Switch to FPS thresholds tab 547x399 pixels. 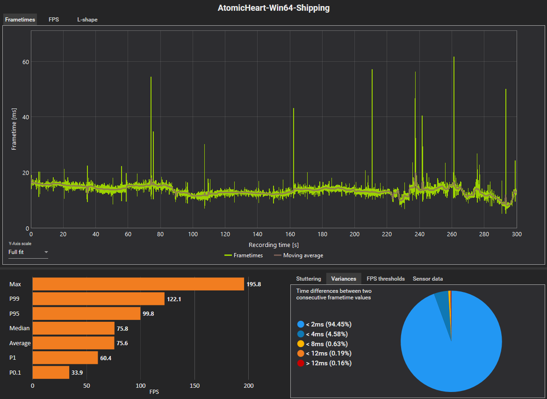pyautogui.click(x=386, y=279)
